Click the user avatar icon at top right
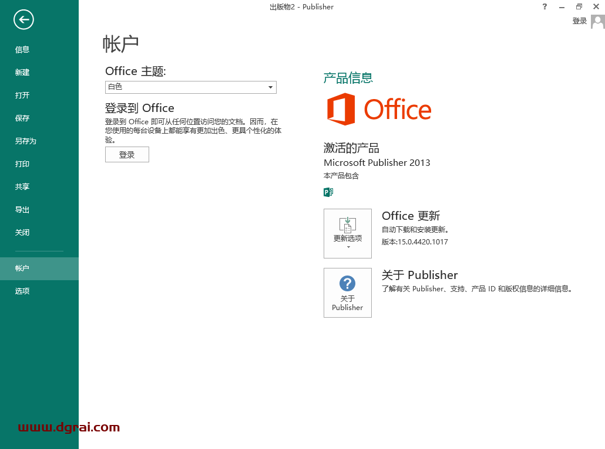Viewport: 605px width, 449px height. 598,22
